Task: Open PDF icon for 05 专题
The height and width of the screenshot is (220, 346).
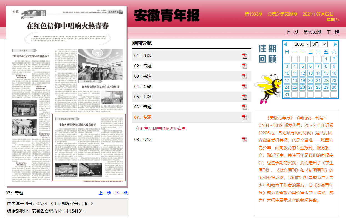Action: pyautogui.click(x=244, y=97)
